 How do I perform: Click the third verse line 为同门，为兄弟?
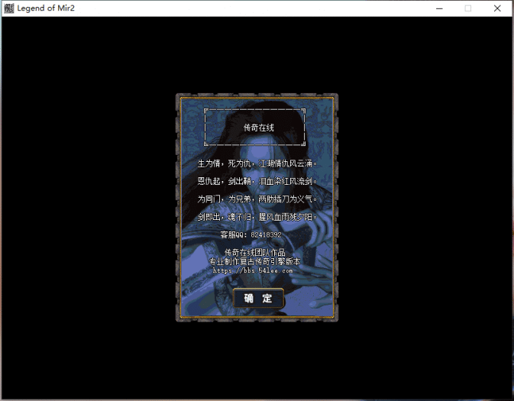tap(257, 199)
